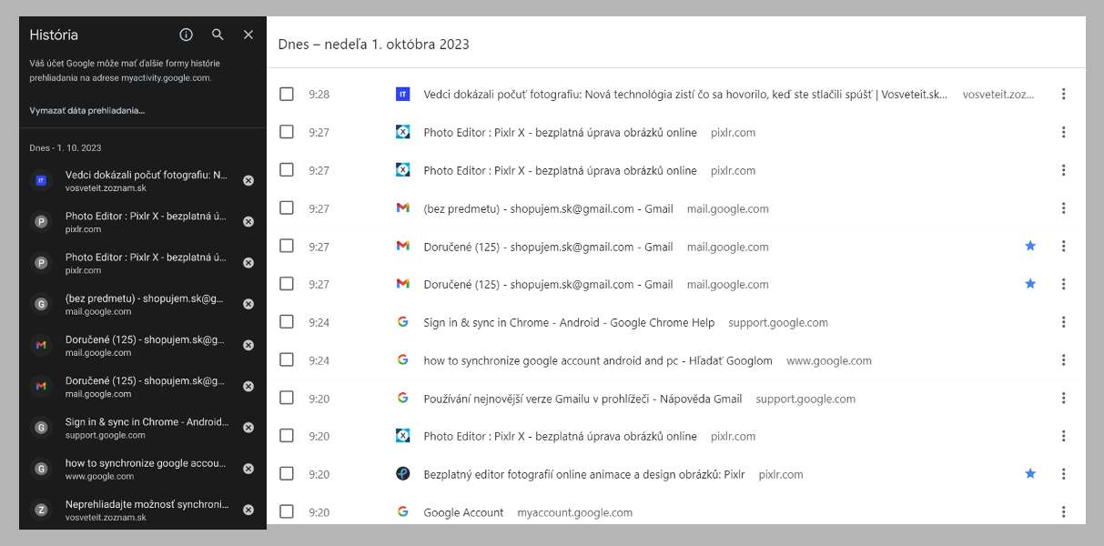Check the 'Používání nejnovější verze Gmailu' row box
Viewport: 1104px width, 546px height.
[x=287, y=399]
